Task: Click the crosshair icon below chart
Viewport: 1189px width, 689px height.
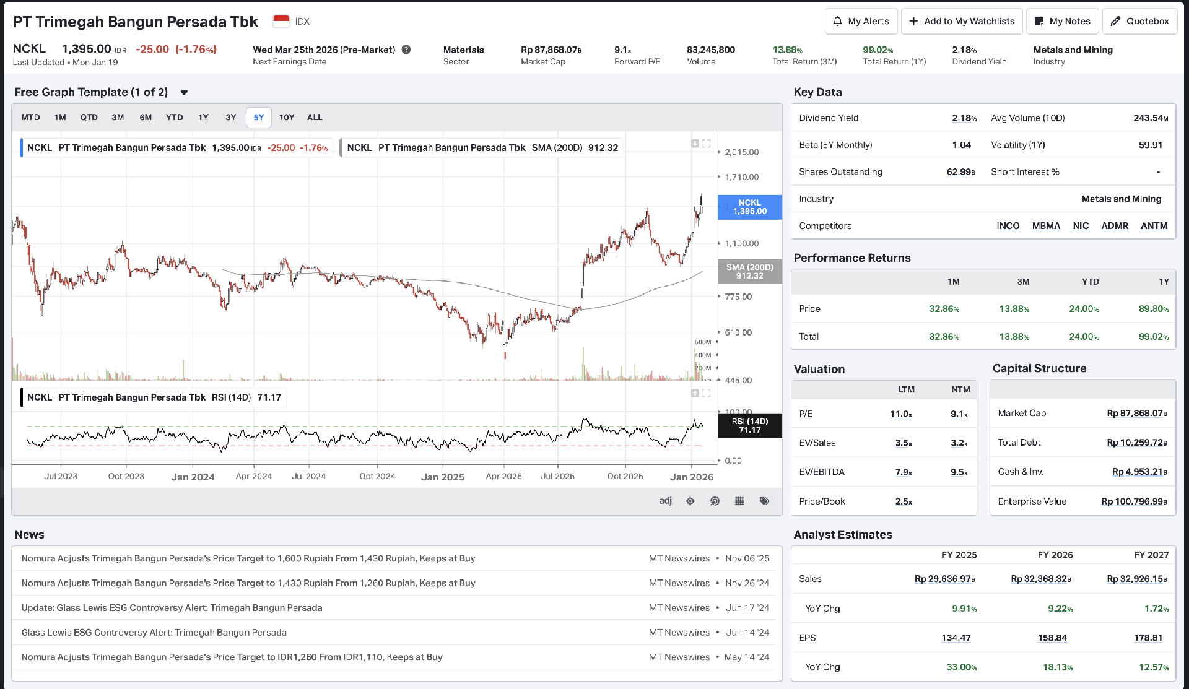Action: coord(690,501)
